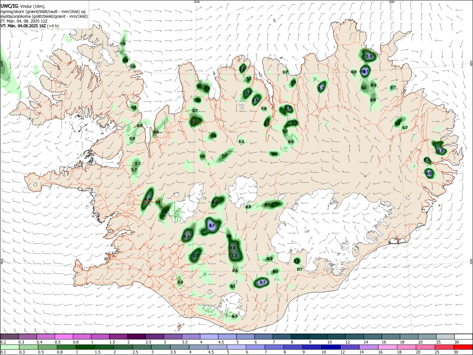Choose the 25 mm rain legend swatch

click(x=444, y=347)
